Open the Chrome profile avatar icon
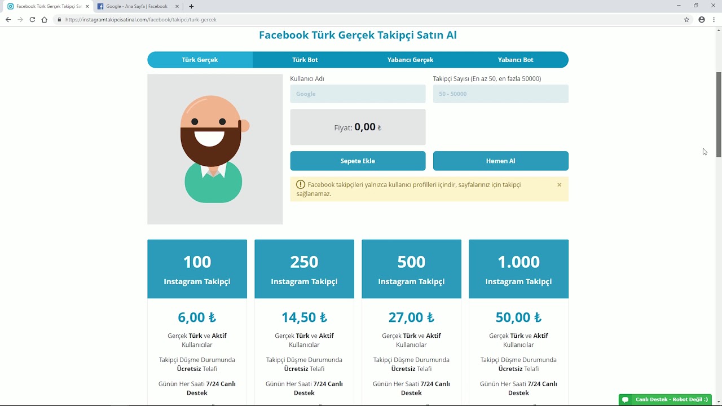The width and height of the screenshot is (722, 406). [x=702, y=19]
